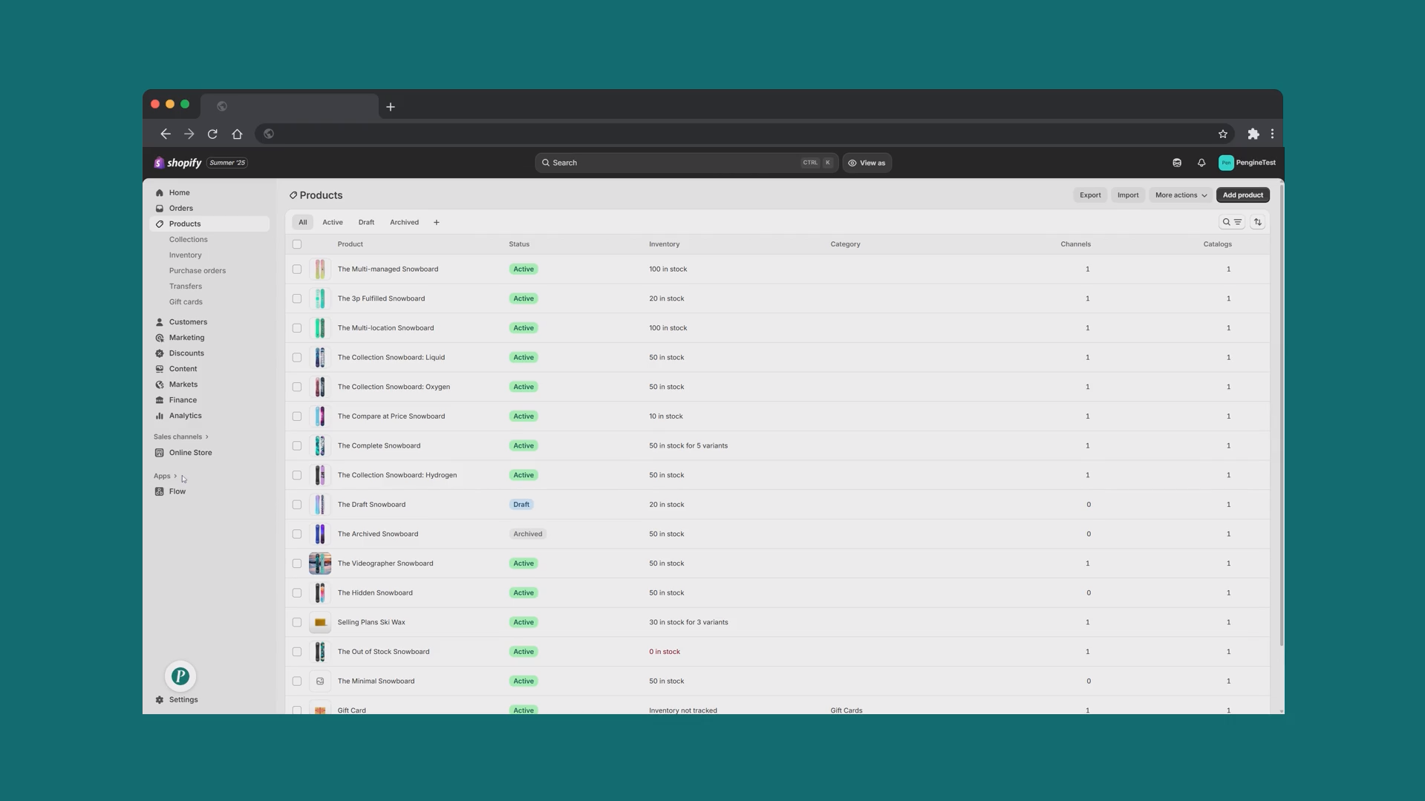Switch to the Archived tab
This screenshot has width=1425, height=801.
click(404, 222)
